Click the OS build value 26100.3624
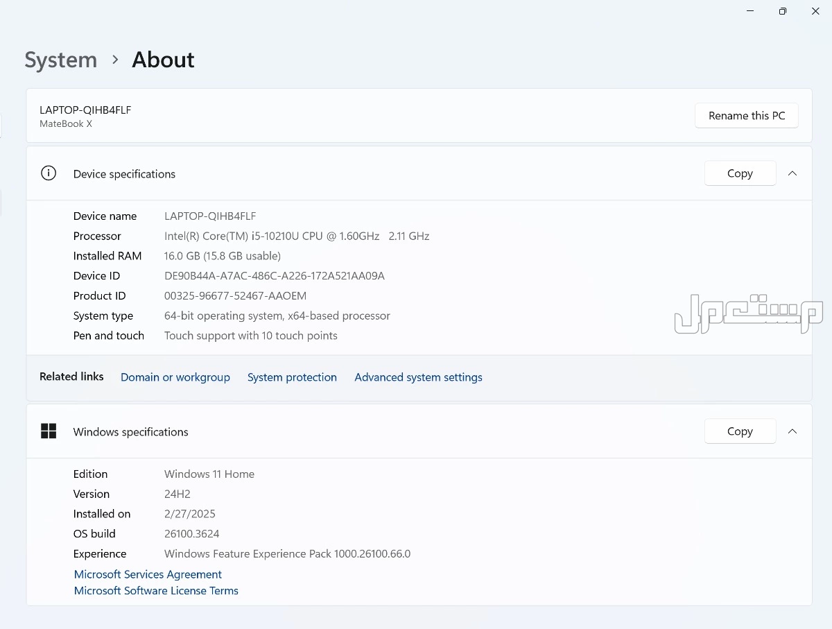 point(192,534)
